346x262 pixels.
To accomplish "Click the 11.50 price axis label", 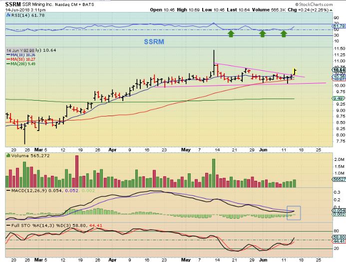I will pos(340,48).
